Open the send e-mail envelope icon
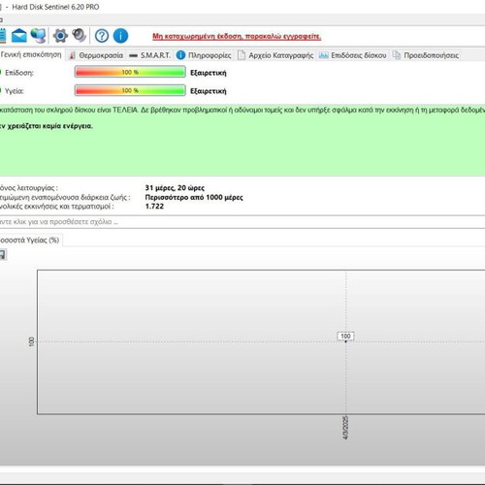 18,36
